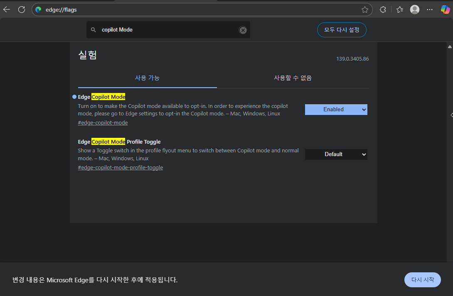Open the #edge-copilot-mode anchor link
Image resolution: width=453 pixels, height=296 pixels.
tap(103, 122)
